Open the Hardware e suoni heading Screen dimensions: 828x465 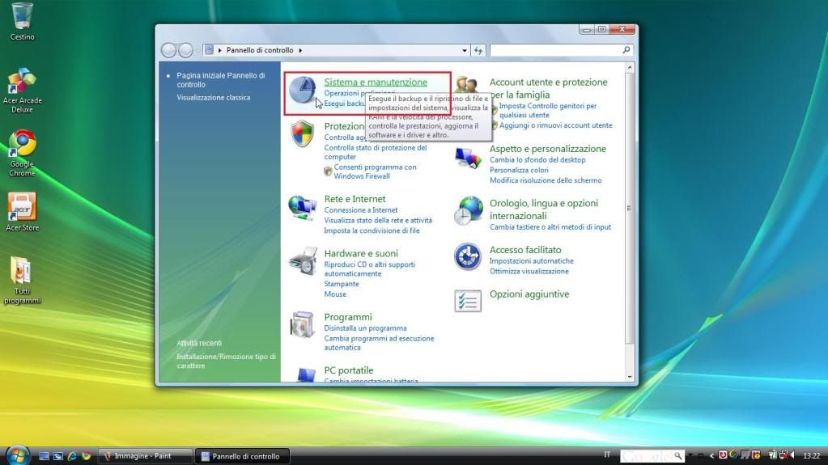(361, 253)
